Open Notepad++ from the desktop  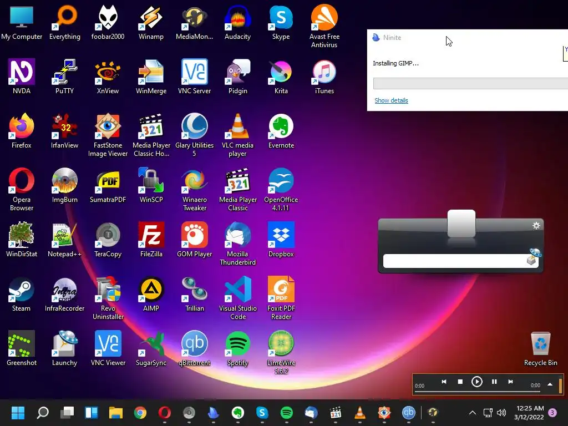(x=64, y=240)
